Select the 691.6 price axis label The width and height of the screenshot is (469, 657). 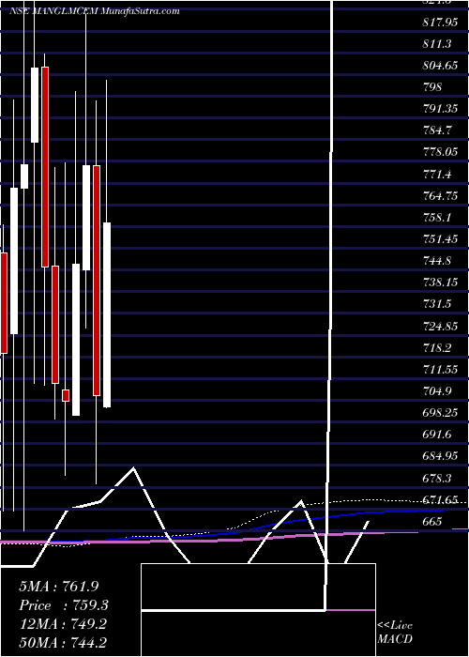coord(437,435)
